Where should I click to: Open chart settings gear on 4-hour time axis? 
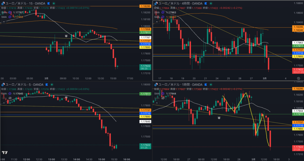click(x=298, y=78)
